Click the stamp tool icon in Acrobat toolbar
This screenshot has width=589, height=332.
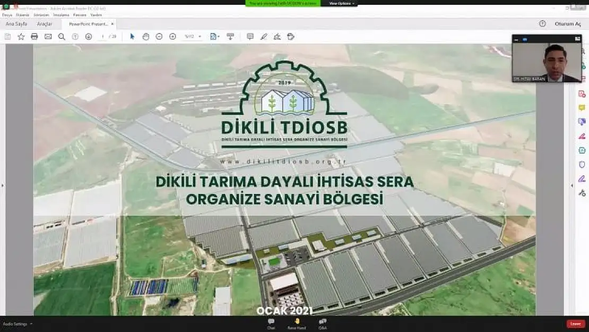[291, 37]
